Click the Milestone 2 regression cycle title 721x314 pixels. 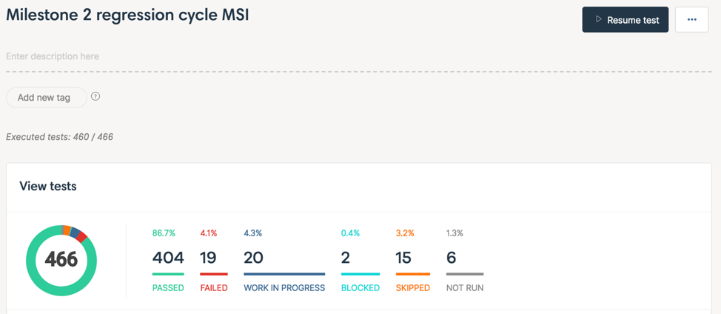tap(127, 15)
